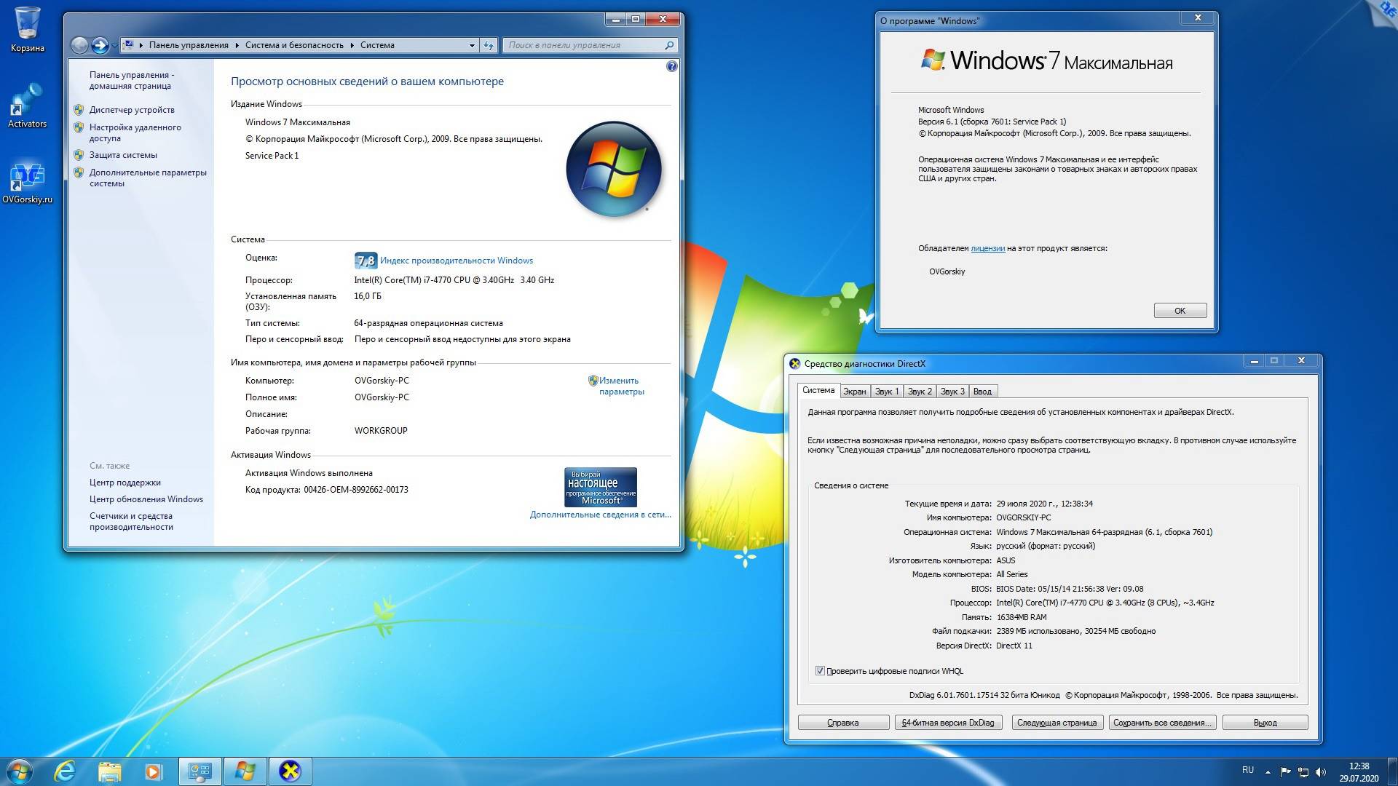1398x786 pixels.
Task: Open Центр поддержки link
Action: 125,483
